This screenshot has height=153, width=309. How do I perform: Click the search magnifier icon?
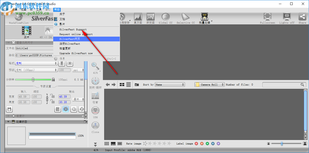point(302,85)
